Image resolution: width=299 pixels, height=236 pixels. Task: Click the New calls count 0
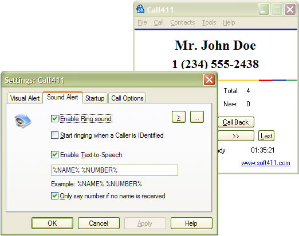[x=248, y=104]
